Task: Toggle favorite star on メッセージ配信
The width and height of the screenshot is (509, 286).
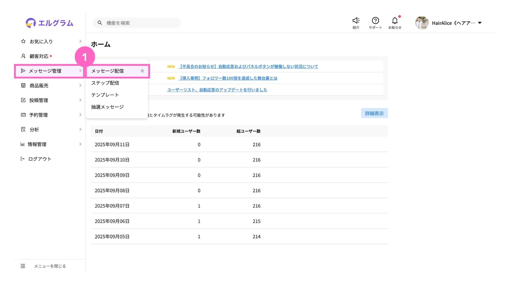Action: point(142,71)
